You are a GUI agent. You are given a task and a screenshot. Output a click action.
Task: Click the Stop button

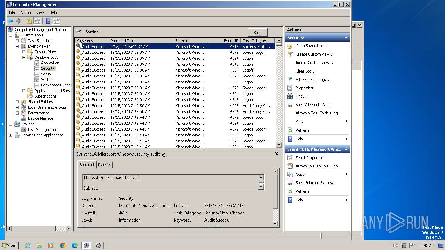click(x=258, y=33)
